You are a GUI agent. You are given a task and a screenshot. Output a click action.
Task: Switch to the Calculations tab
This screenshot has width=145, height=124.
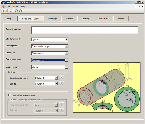(x=103, y=19)
